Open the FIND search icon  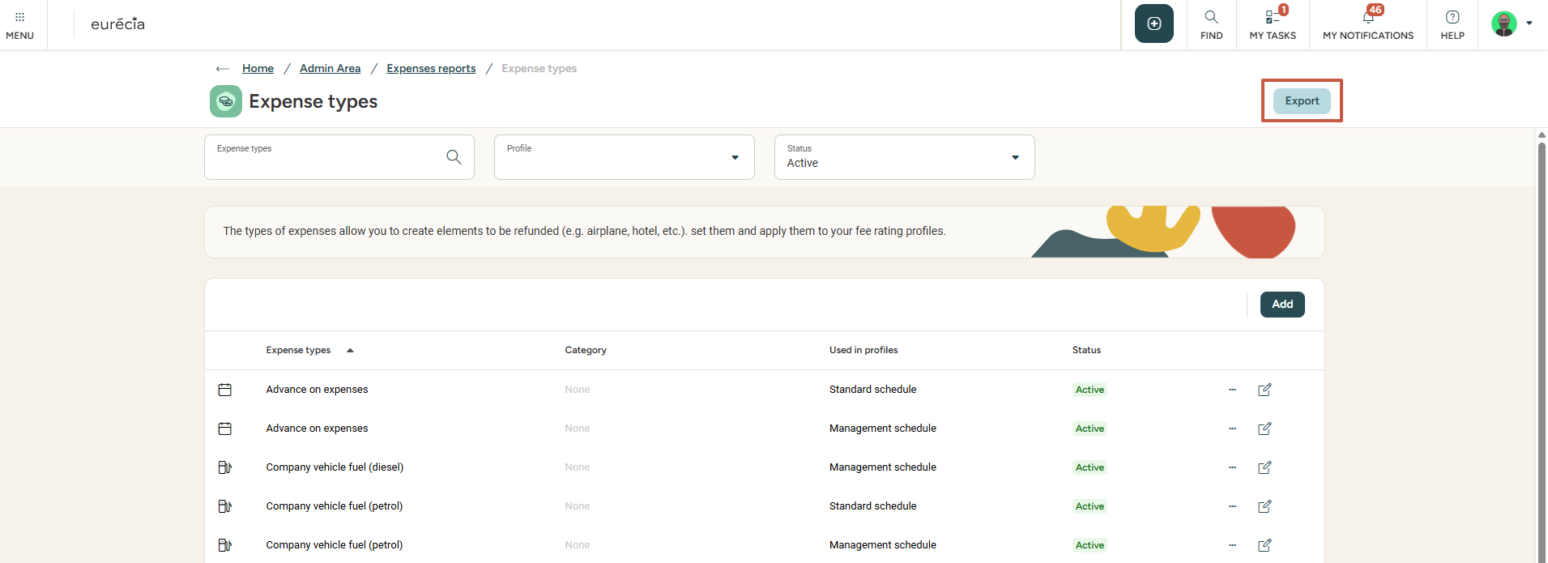click(1211, 24)
